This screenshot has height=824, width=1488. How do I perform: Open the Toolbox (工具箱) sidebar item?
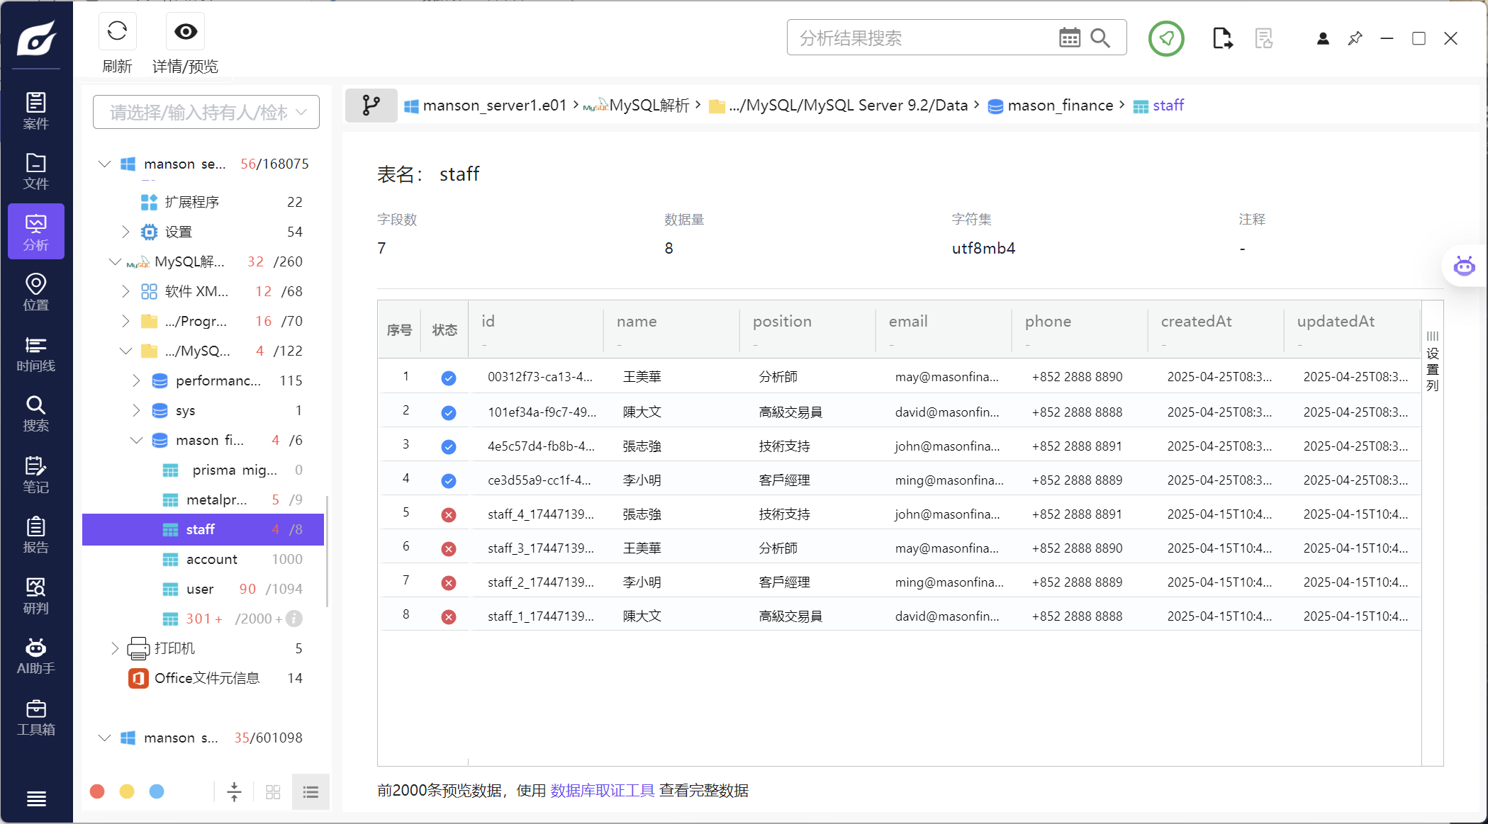(x=35, y=717)
